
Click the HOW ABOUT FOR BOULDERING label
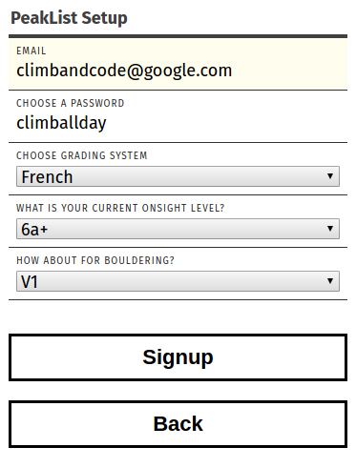[x=95, y=260]
